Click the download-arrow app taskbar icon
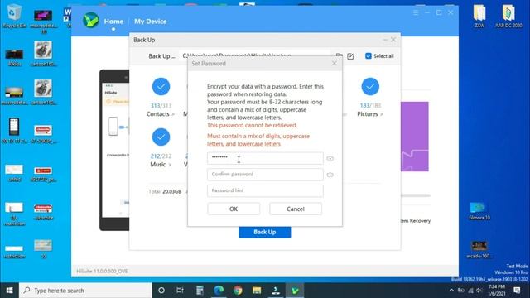The height and width of the screenshot is (298, 530). [276, 291]
